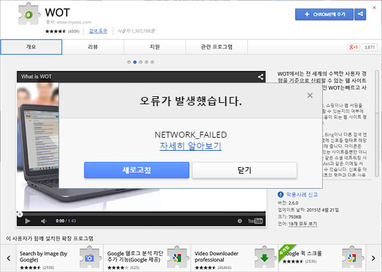The height and width of the screenshot is (272, 382).
Task: Click the What is WOT video title
Action: pos(36,77)
